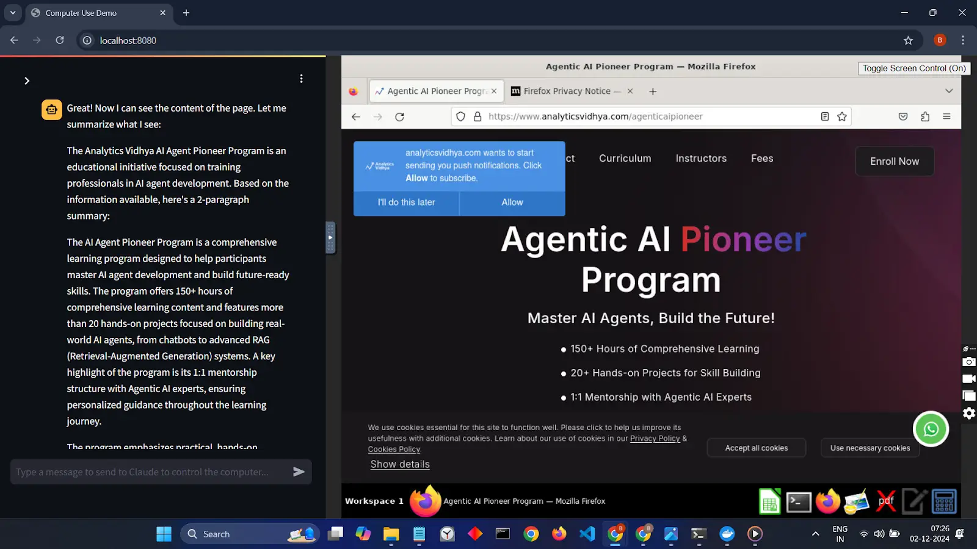This screenshot has height=549, width=977.
Task: Expand the panel divider collapse handle
Action: coord(330,237)
